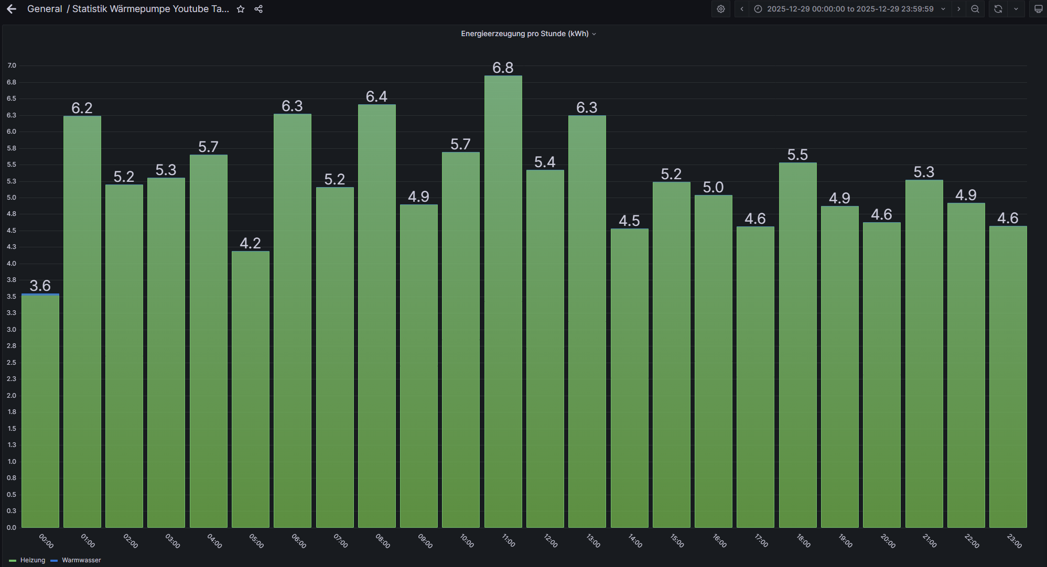This screenshot has height=567, width=1047.
Task: Open the time range picker
Action: click(849, 9)
